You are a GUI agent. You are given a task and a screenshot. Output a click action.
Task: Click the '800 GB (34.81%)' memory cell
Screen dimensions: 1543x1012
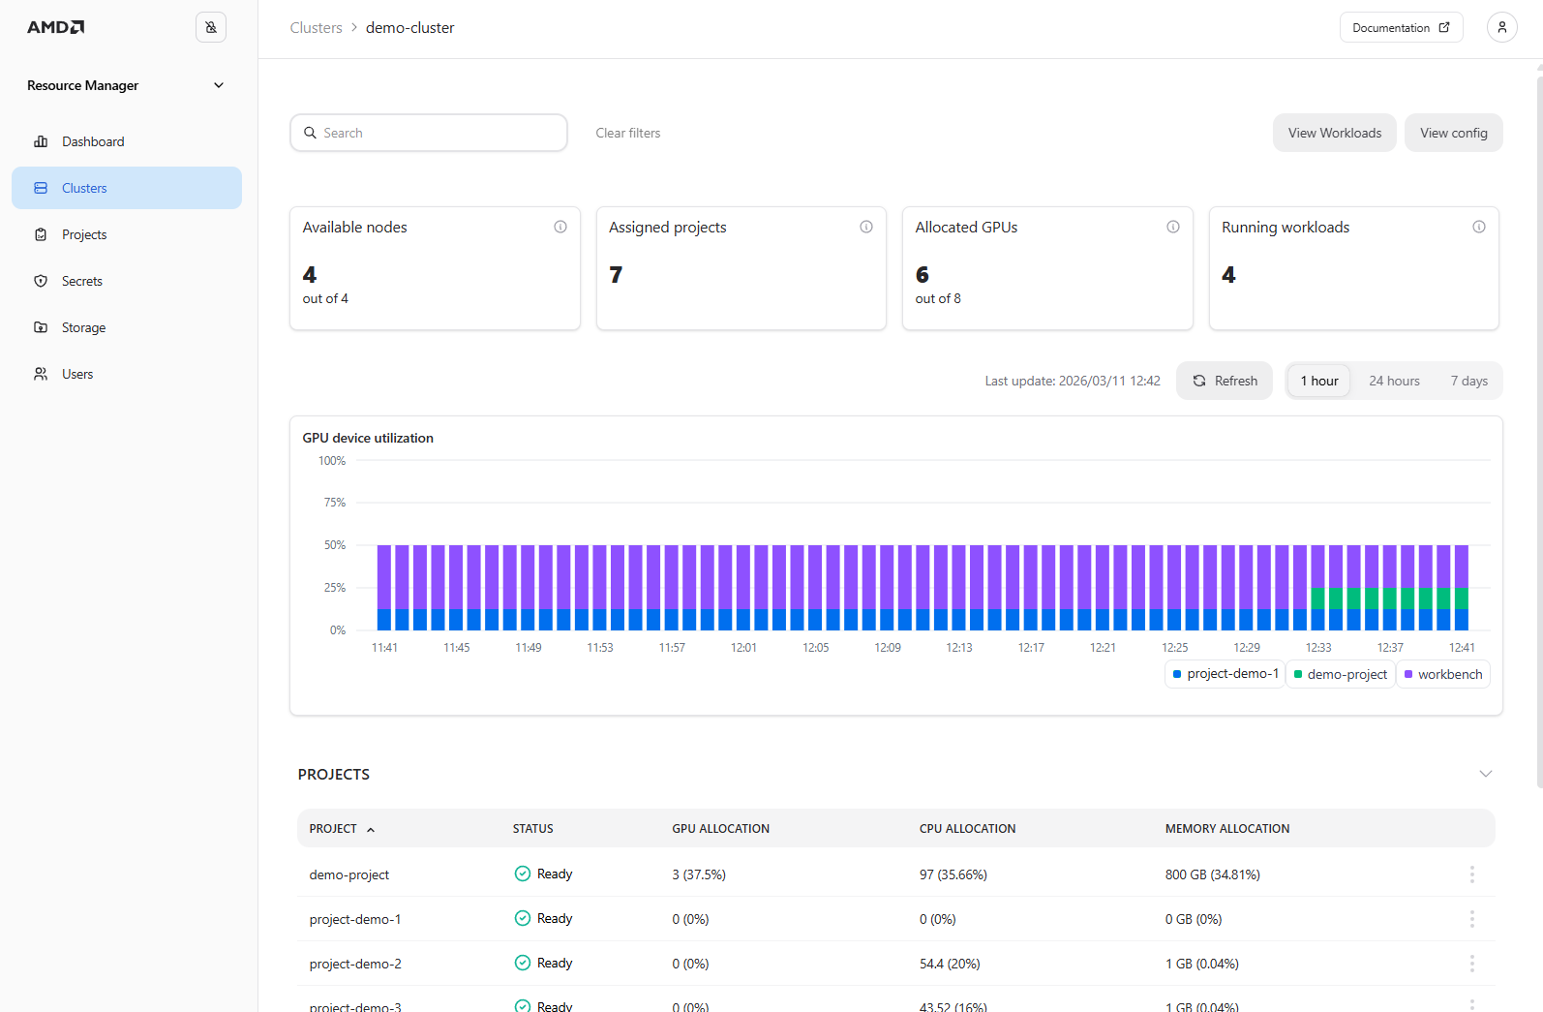(1212, 874)
